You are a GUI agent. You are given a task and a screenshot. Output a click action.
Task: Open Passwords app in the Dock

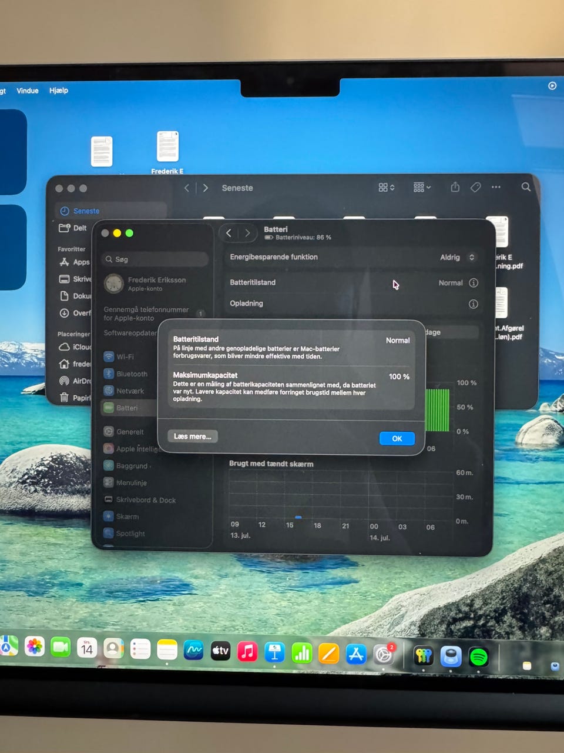click(x=423, y=656)
